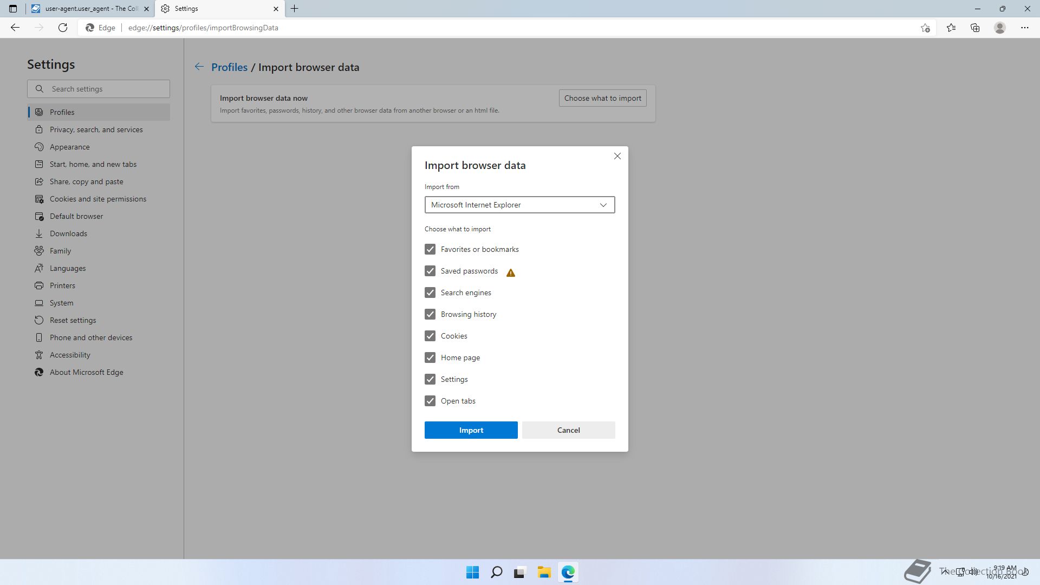Reload the page with refresh icon
The width and height of the screenshot is (1040, 585).
pyautogui.click(x=63, y=28)
